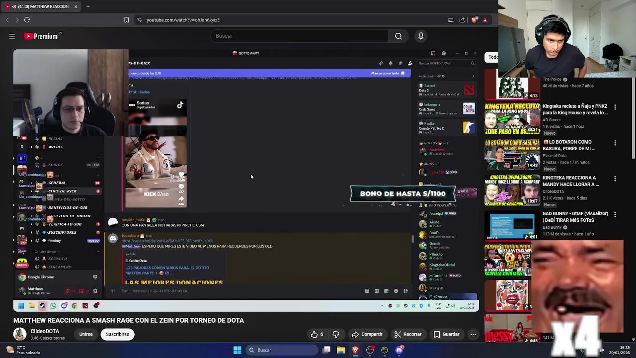Open the weather widget showing 27°C

pos(23,350)
